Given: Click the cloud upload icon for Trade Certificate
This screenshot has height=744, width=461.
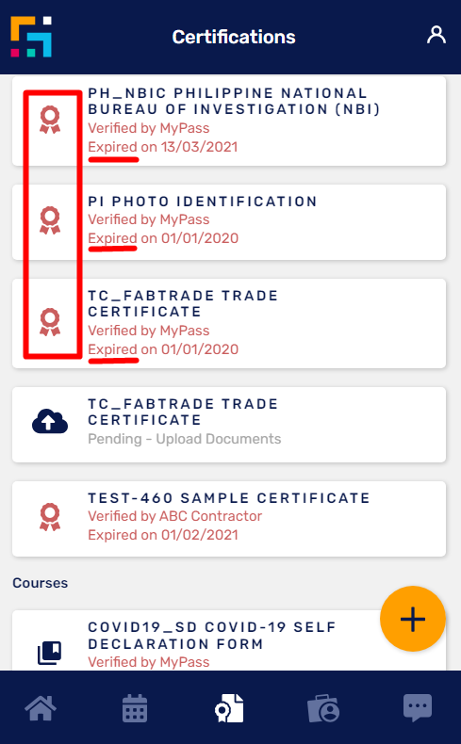Looking at the screenshot, I should pos(50,421).
